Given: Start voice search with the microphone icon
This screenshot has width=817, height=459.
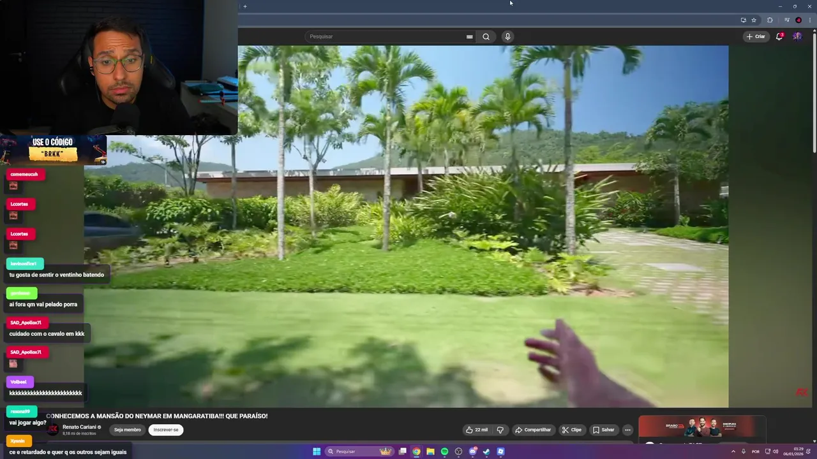Looking at the screenshot, I should pyautogui.click(x=507, y=36).
